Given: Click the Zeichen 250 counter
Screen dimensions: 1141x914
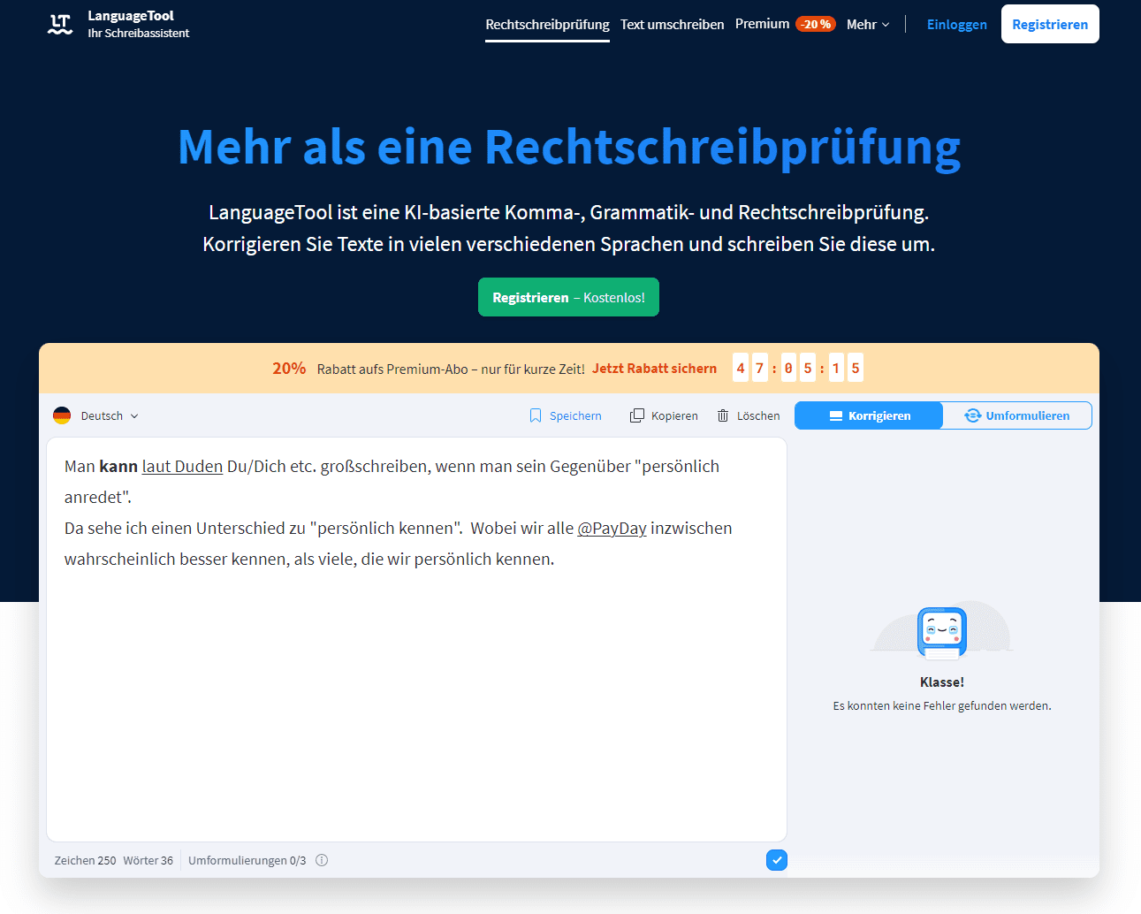Looking at the screenshot, I should [85, 860].
